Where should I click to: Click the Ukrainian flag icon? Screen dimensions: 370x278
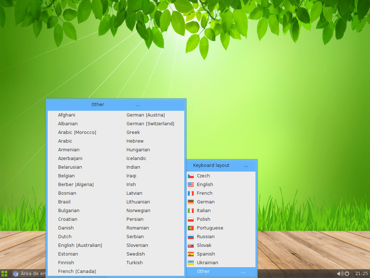191,263
